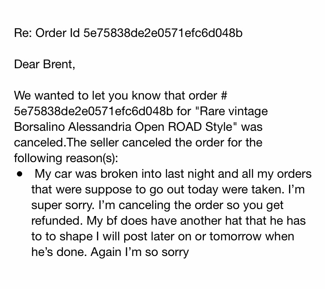This screenshot has height=289, width=325.
Task: Click the order number in the body
Action: tap(93, 111)
